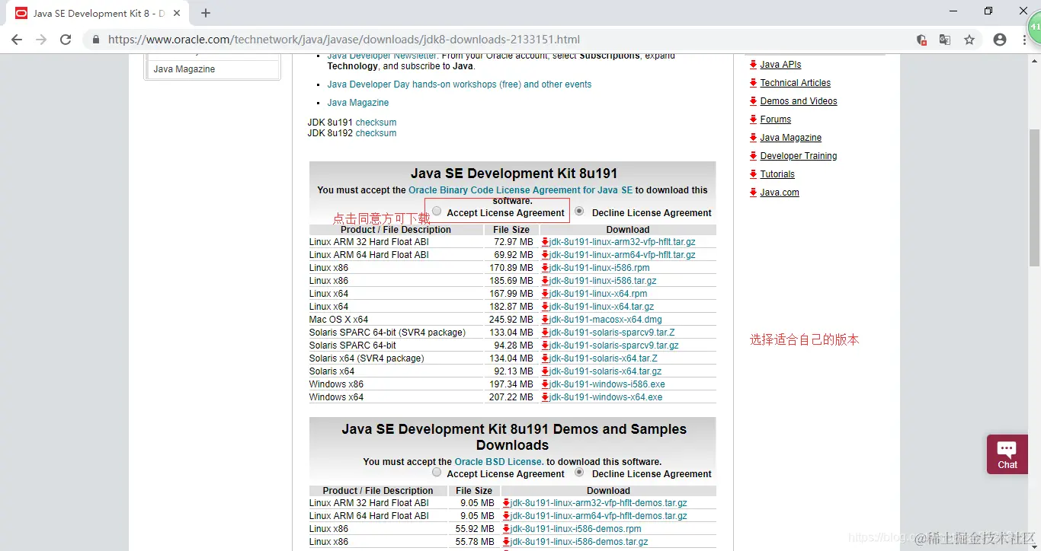
Task: Download jdk-8u191-solaris-sparcv9.tar.Z
Action: (x=612, y=333)
